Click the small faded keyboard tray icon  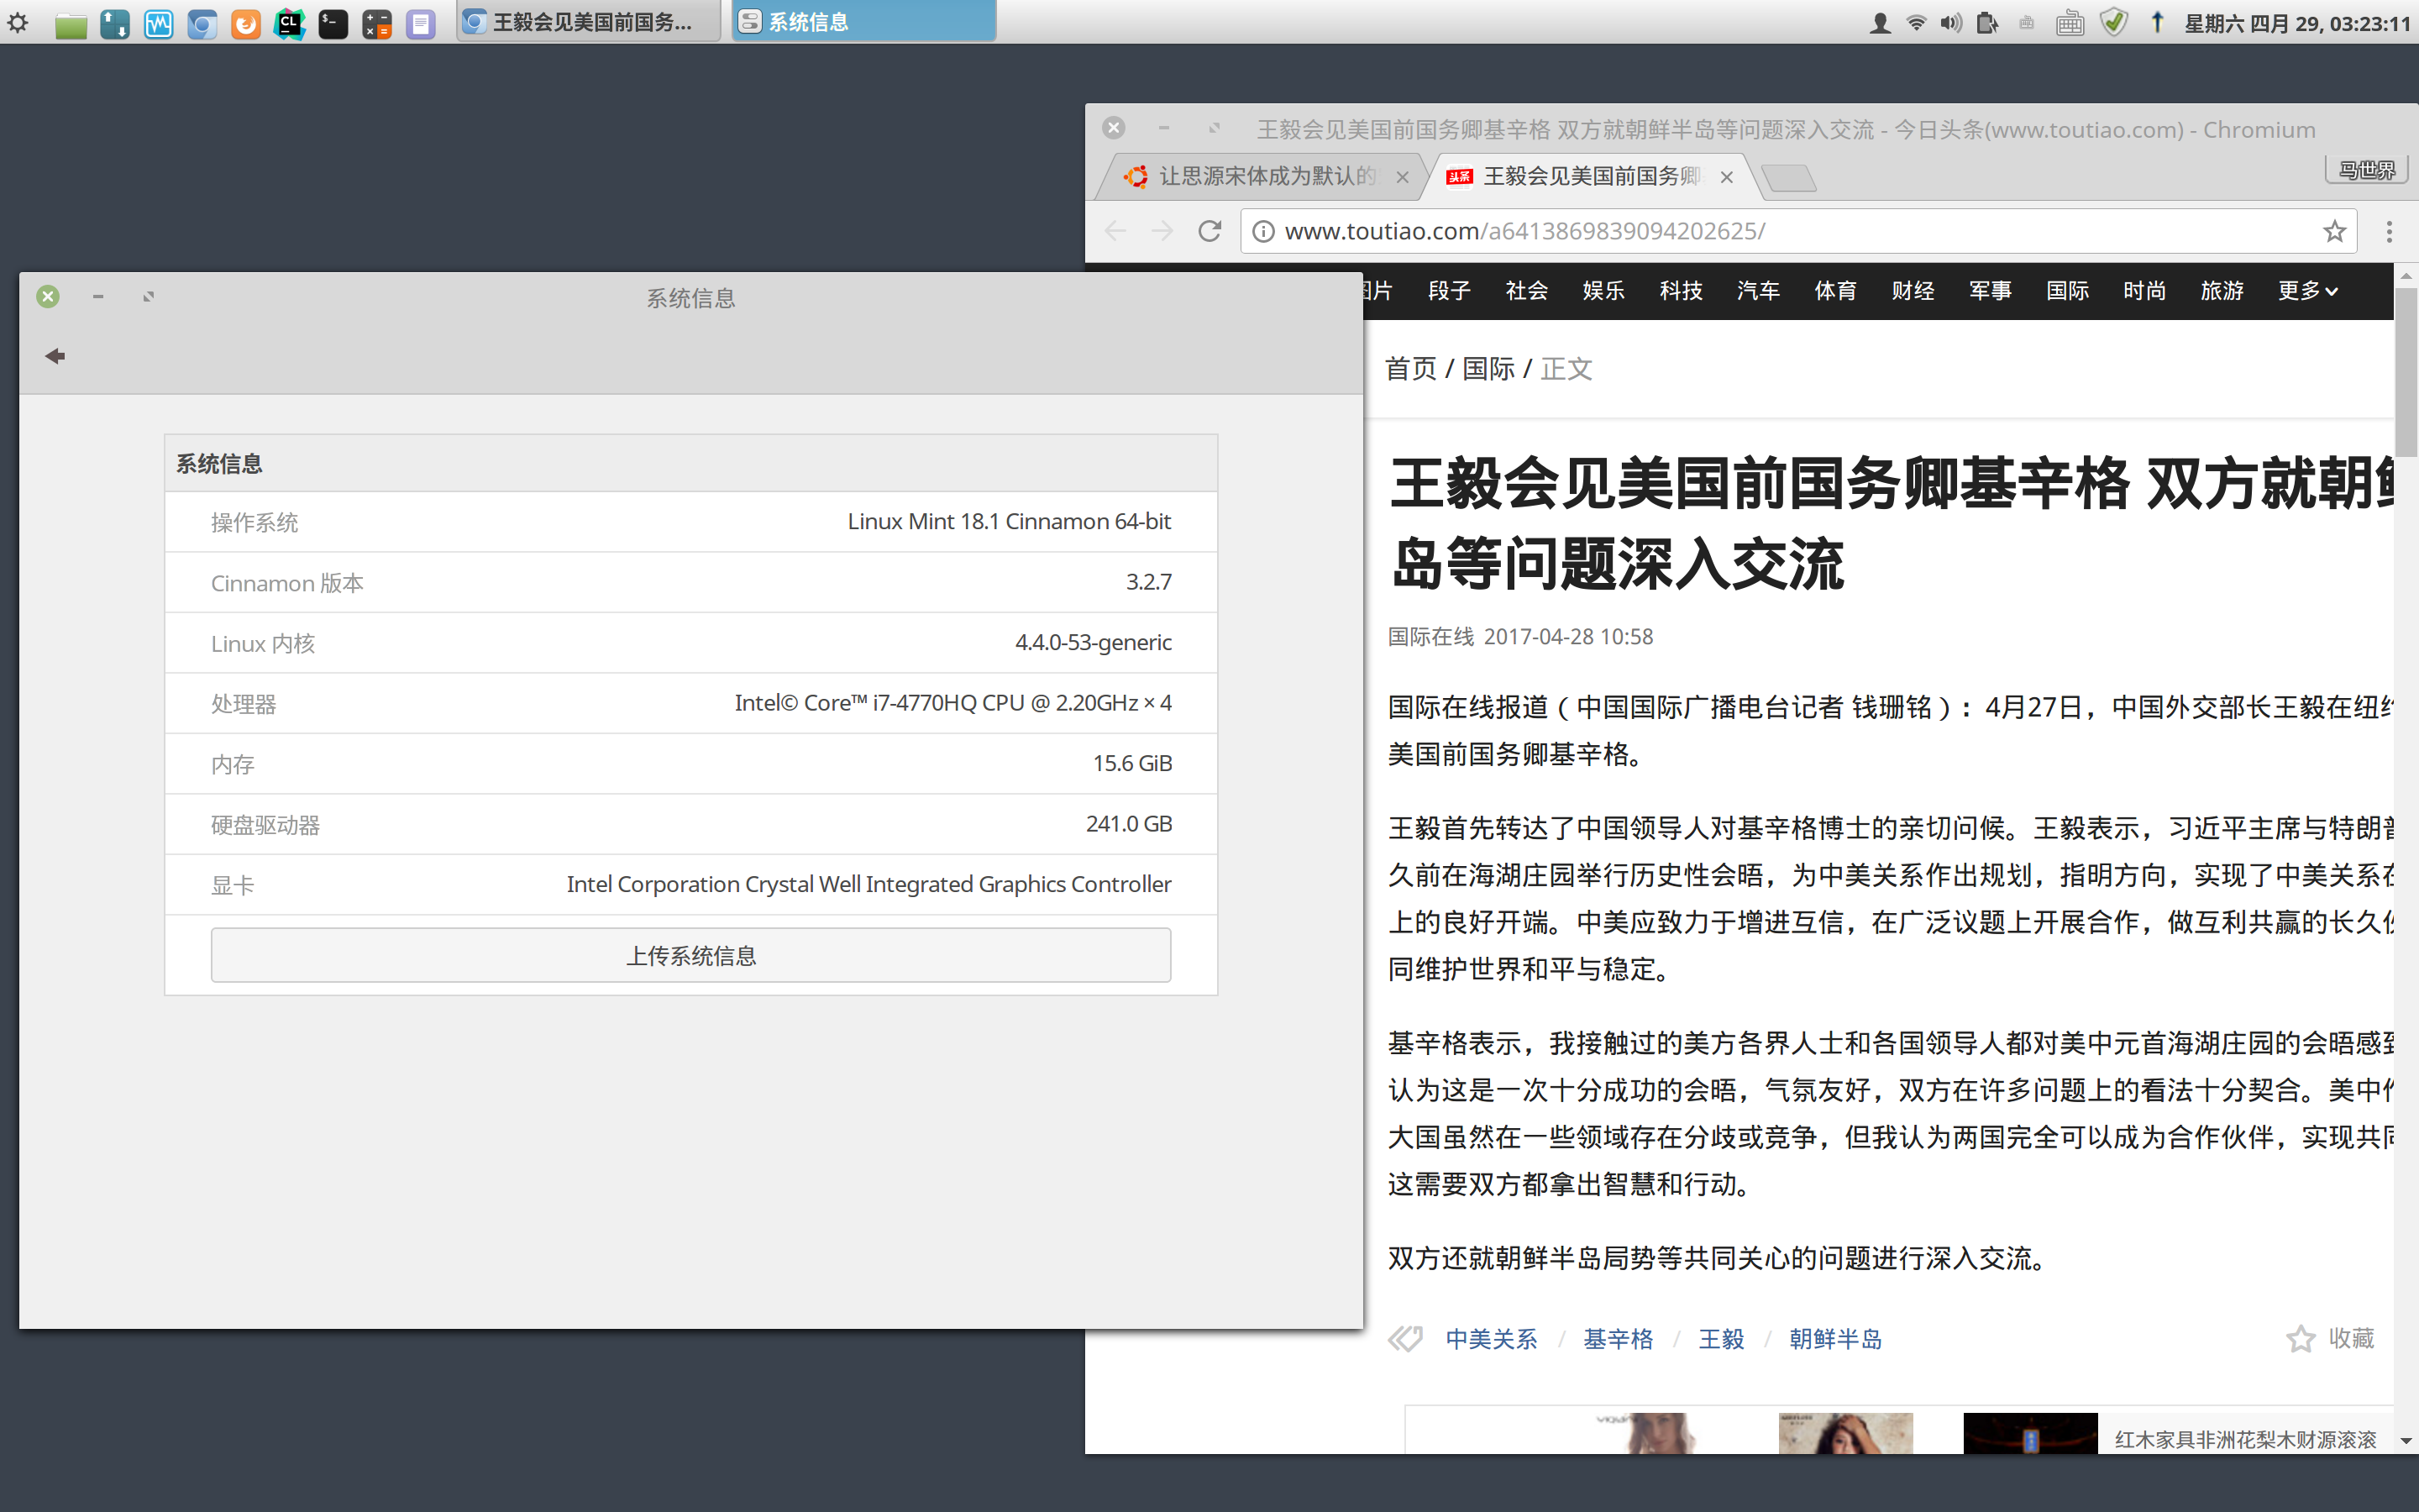(2026, 22)
